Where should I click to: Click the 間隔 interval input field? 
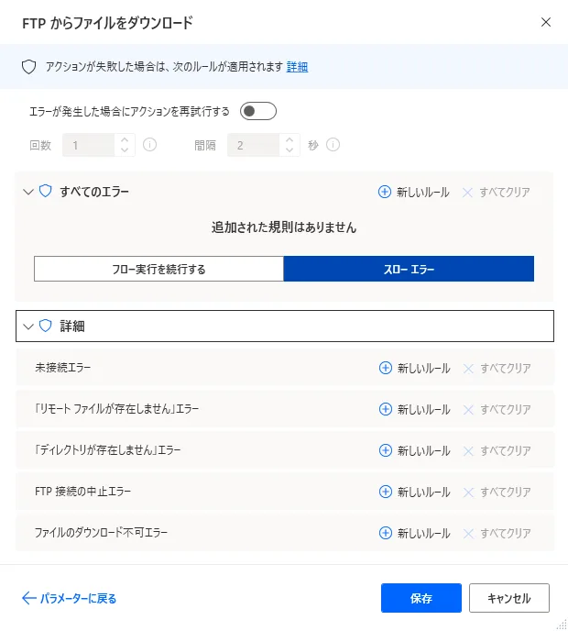click(254, 145)
